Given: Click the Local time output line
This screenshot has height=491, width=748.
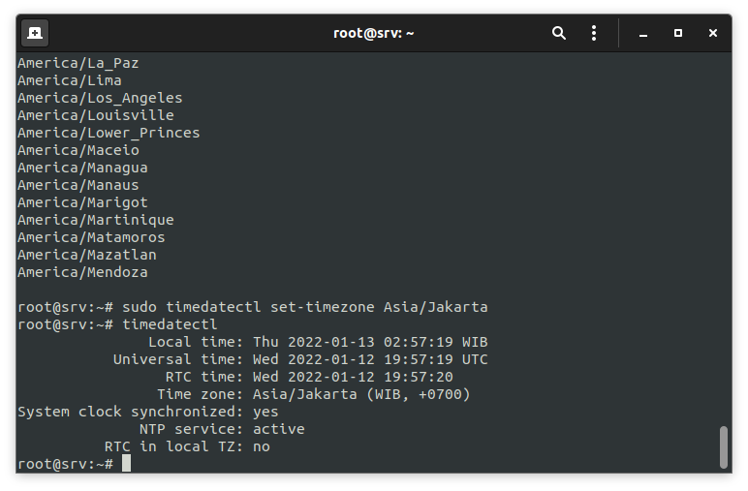Looking at the screenshot, I should point(318,342).
